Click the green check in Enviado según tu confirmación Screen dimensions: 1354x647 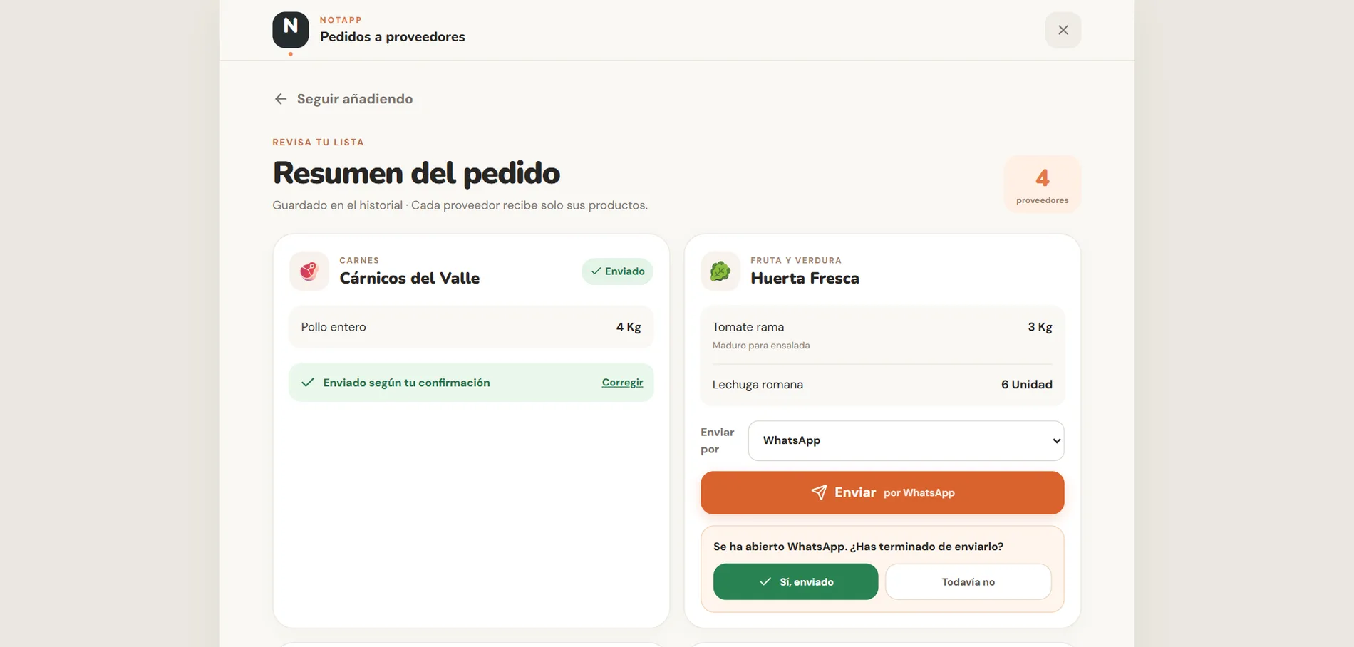click(x=308, y=383)
